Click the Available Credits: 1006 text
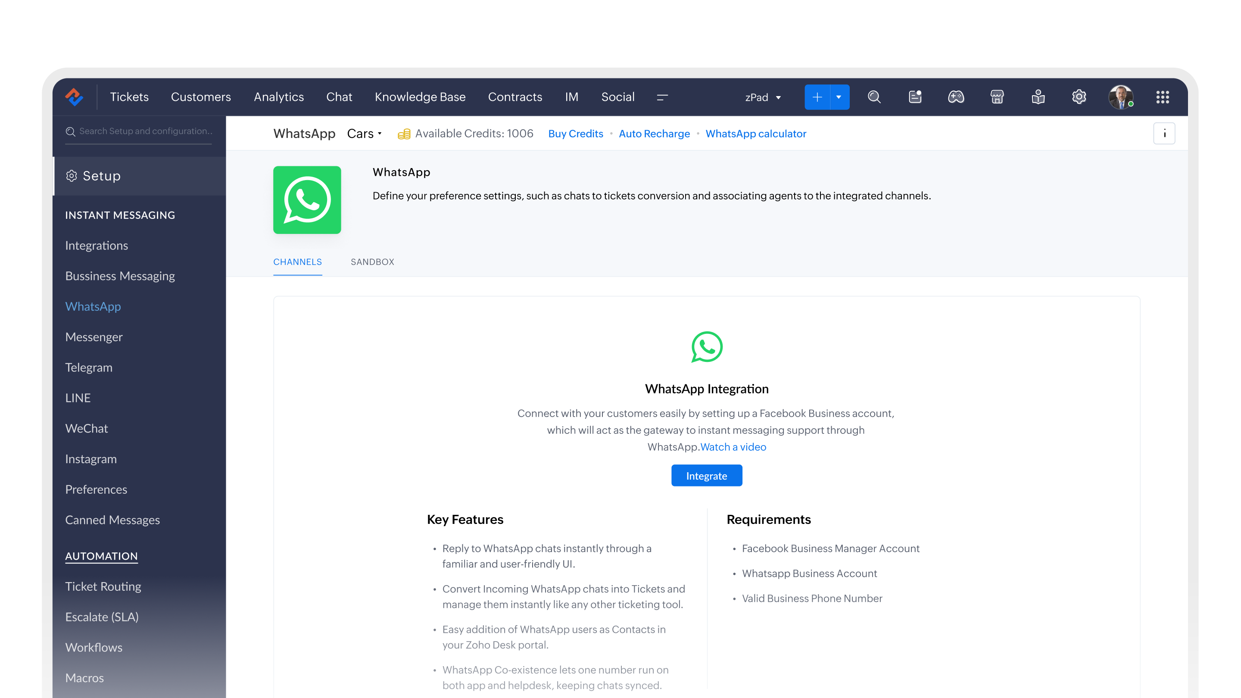This screenshot has width=1241, height=698. (474, 134)
